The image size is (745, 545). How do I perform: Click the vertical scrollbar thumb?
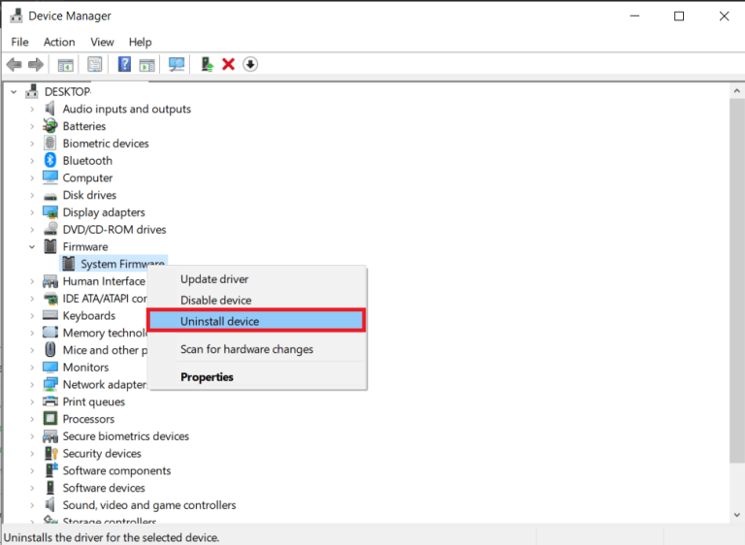(x=737, y=280)
